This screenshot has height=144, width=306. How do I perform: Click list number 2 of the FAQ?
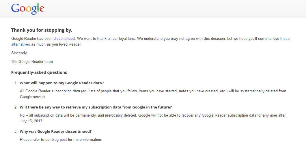16,107
